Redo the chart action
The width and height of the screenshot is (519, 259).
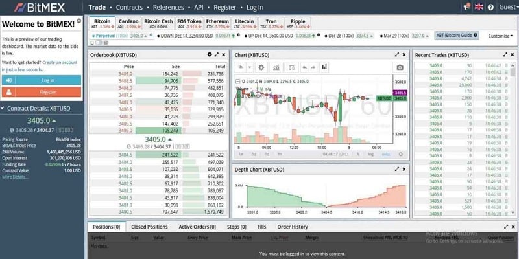click(313, 67)
